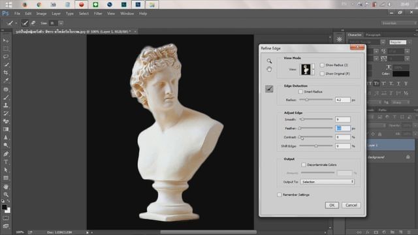Screen dimensions: 418x235
Task: Open the File menu
Action: click(x=18, y=13)
